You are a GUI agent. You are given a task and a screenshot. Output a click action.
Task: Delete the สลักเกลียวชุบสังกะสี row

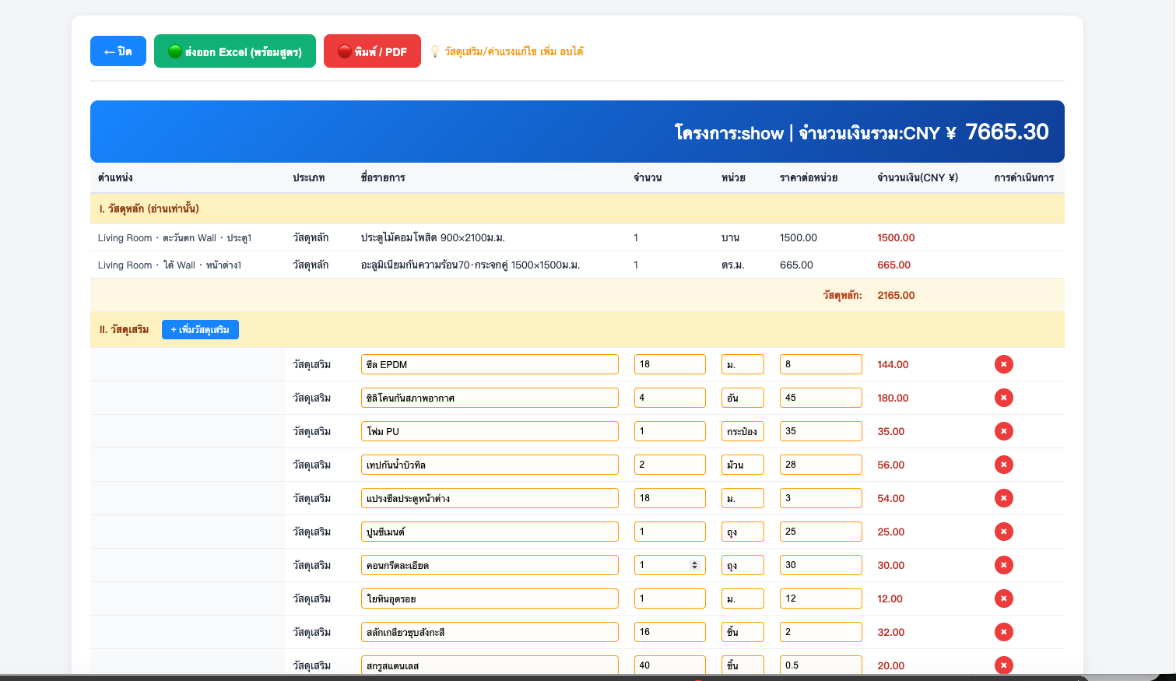pos(1003,632)
